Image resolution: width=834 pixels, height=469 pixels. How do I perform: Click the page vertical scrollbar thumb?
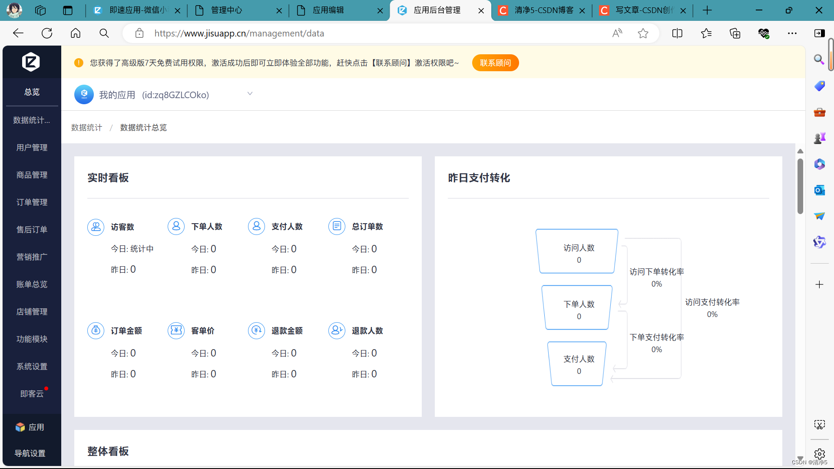coord(800,187)
